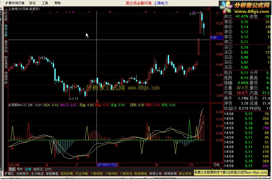Click the 4.88 price marker on the axis

(217, 38)
